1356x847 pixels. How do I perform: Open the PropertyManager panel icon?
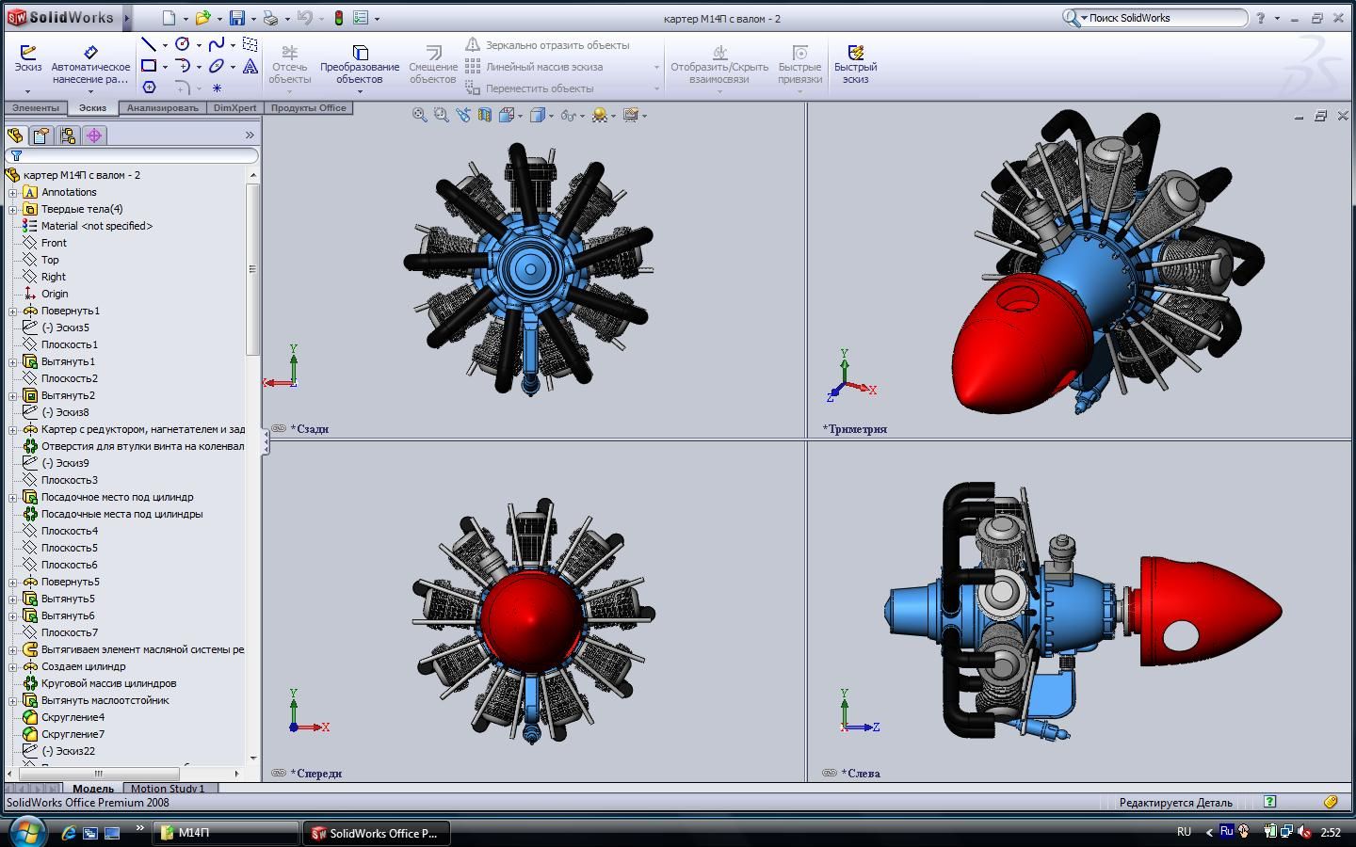[41, 136]
